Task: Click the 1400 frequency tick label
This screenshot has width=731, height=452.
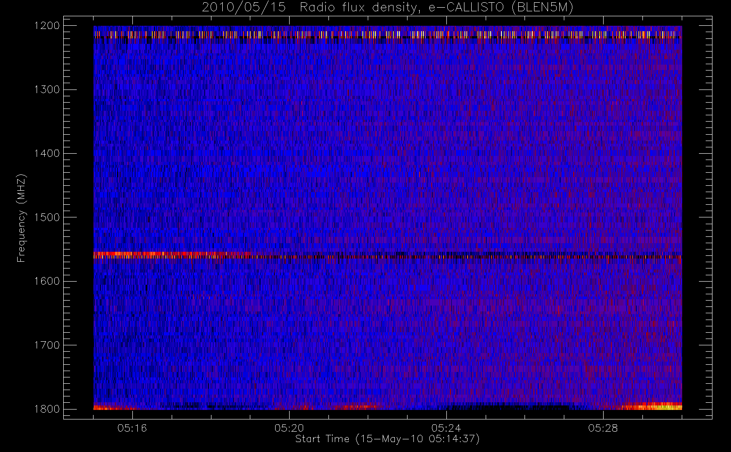Action: point(47,153)
